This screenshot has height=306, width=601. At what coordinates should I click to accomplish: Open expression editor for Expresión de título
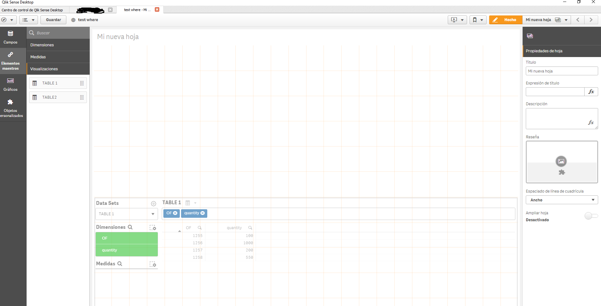tap(591, 92)
